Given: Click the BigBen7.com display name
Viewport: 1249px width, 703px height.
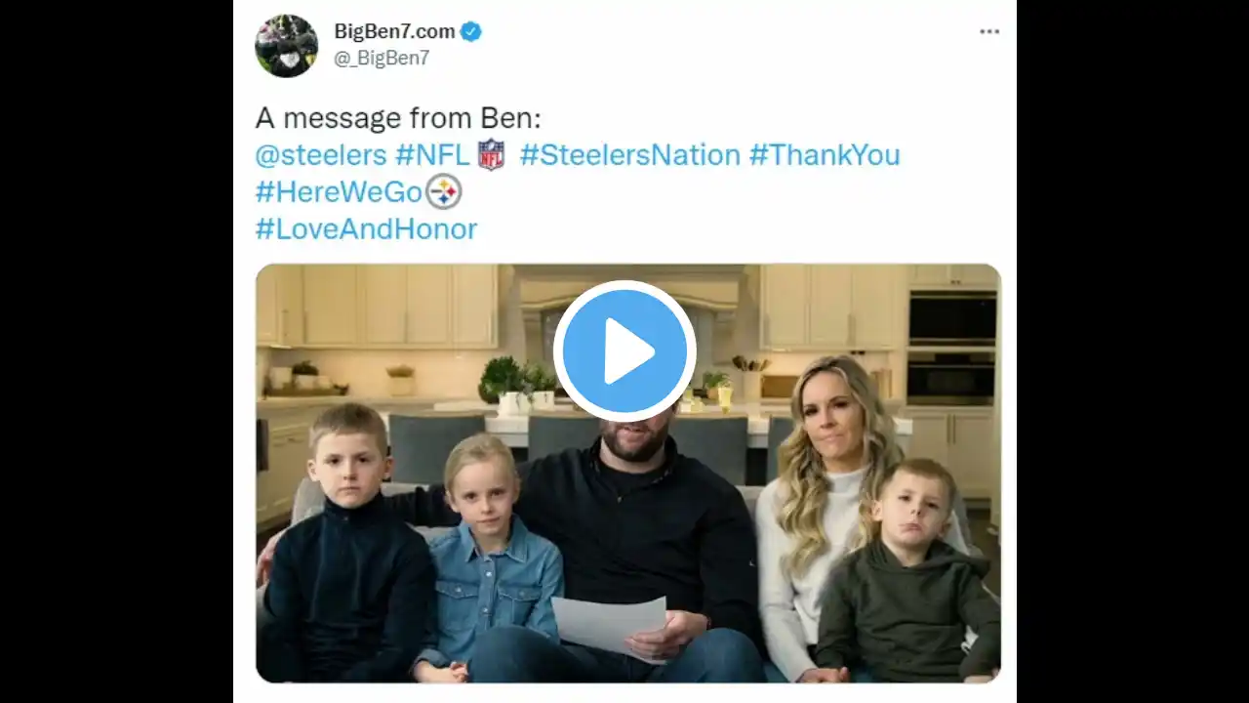Looking at the screenshot, I should coord(394,31).
